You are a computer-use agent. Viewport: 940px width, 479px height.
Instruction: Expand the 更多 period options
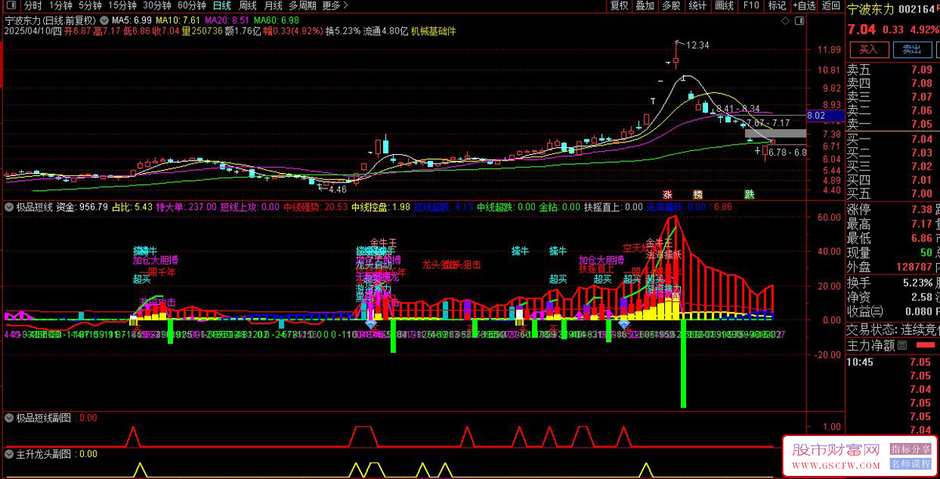[x=335, y=5]
